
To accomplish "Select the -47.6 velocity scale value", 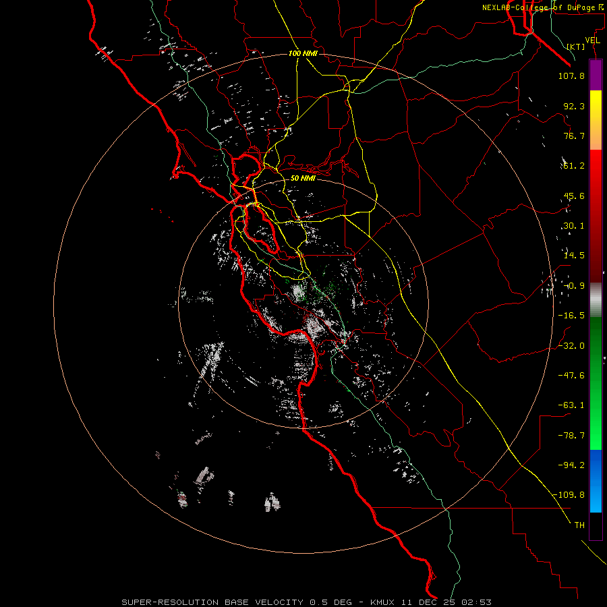I will pyautogui.click(x=571, y=375).
